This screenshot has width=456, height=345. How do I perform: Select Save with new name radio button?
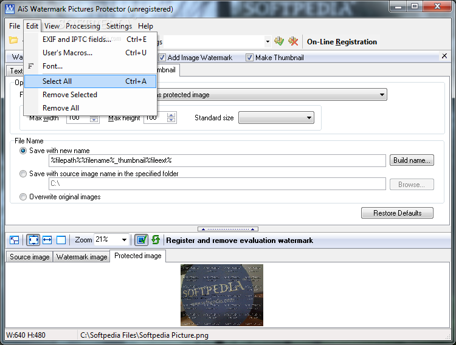click(x=23, y=151)
